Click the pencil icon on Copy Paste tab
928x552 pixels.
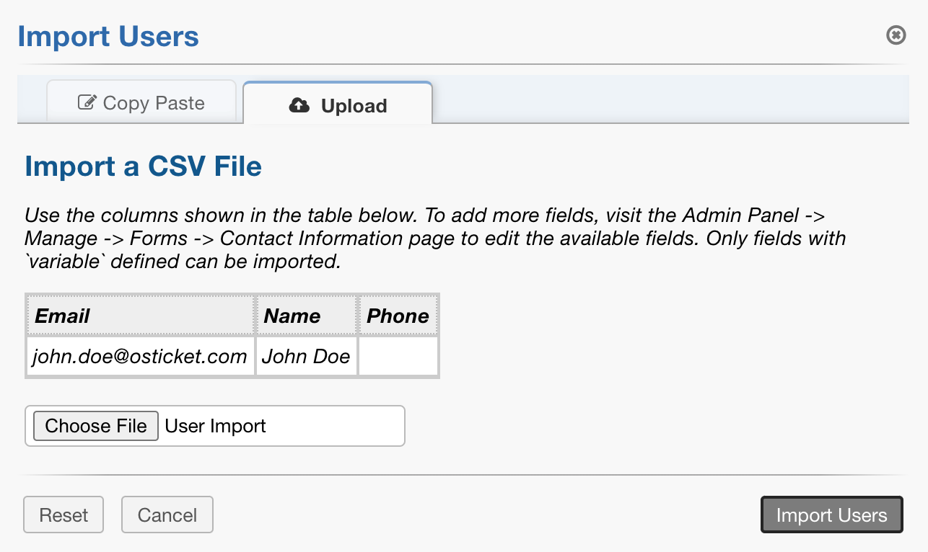tap(87, 102)
